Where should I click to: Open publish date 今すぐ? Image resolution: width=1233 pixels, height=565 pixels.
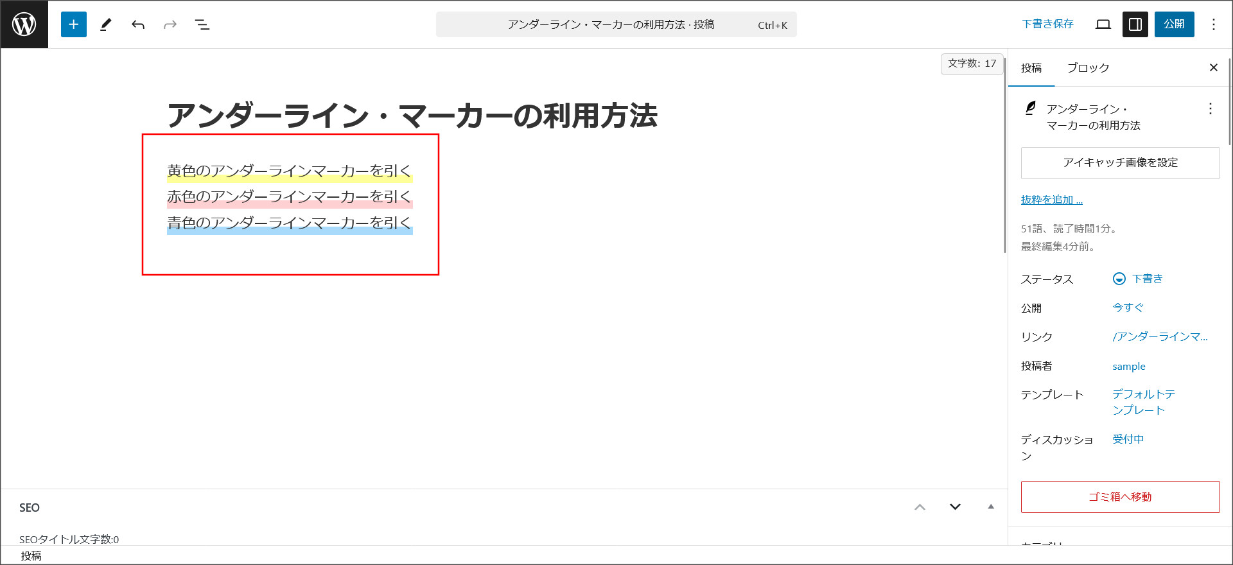[x=1128, y=308]
